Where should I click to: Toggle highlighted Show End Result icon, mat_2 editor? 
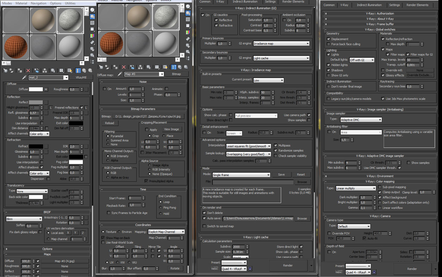[x=78, y=71]
